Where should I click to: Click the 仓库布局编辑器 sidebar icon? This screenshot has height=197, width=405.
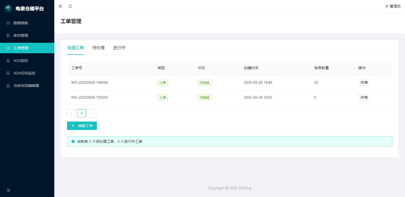click(x=8, y=86)
